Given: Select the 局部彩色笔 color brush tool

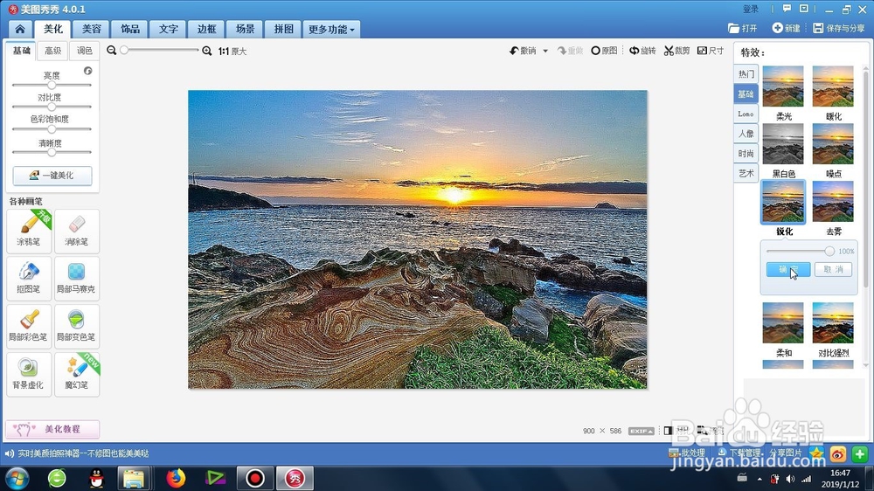Looking at the screenshot, I should coord(29,326).
